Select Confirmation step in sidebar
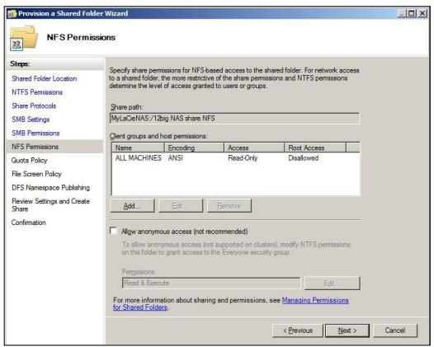This screenshot has height=347, width=434. coord(29,223)
